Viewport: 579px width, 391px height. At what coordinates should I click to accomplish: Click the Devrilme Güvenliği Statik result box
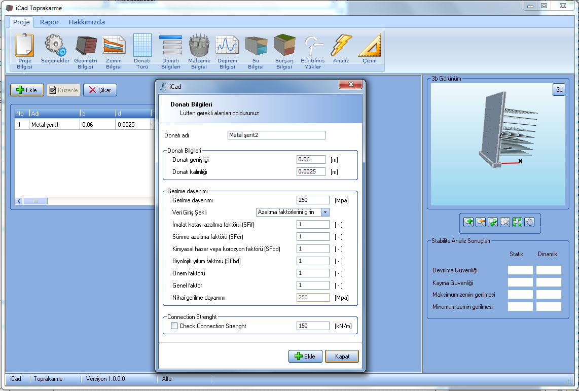(x=520, y=270)
